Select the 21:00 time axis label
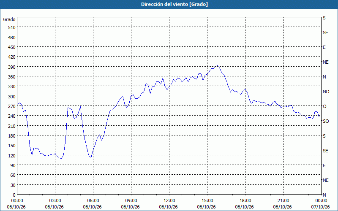The image size is (338, 211). (283, 200)
